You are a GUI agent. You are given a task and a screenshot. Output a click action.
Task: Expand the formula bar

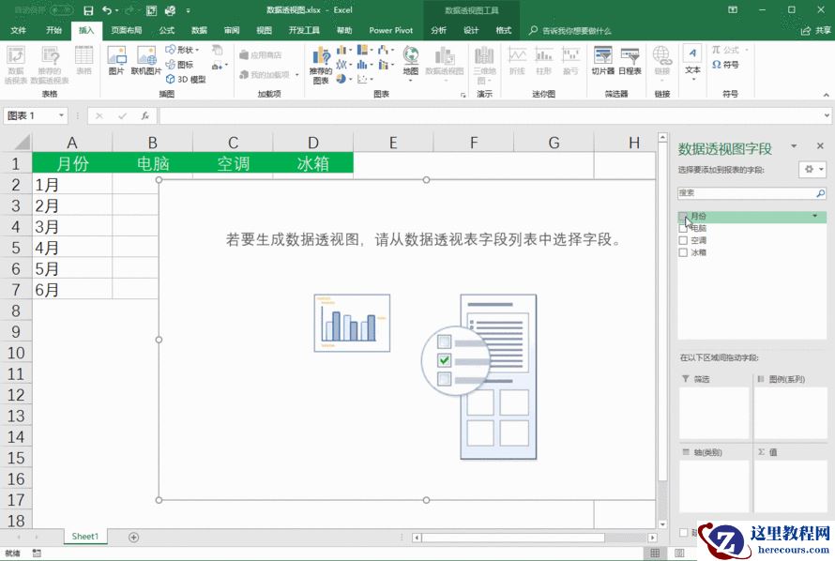pos(826,115)
